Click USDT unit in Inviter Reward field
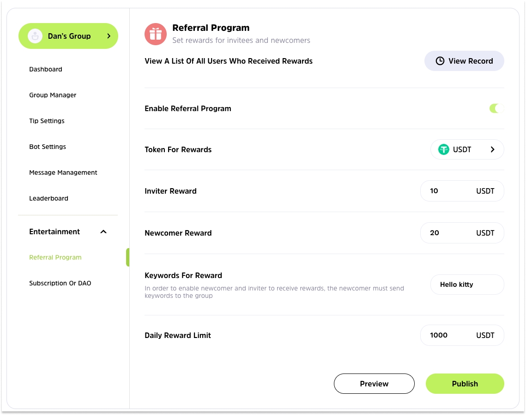Image resolution: width=526 pixels, height=415 pixels. pos(485,191)
